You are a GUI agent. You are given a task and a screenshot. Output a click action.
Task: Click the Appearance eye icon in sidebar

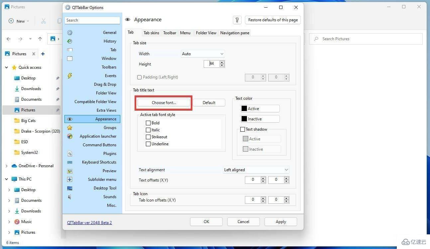pyautogui.click(x=70, y=119)
